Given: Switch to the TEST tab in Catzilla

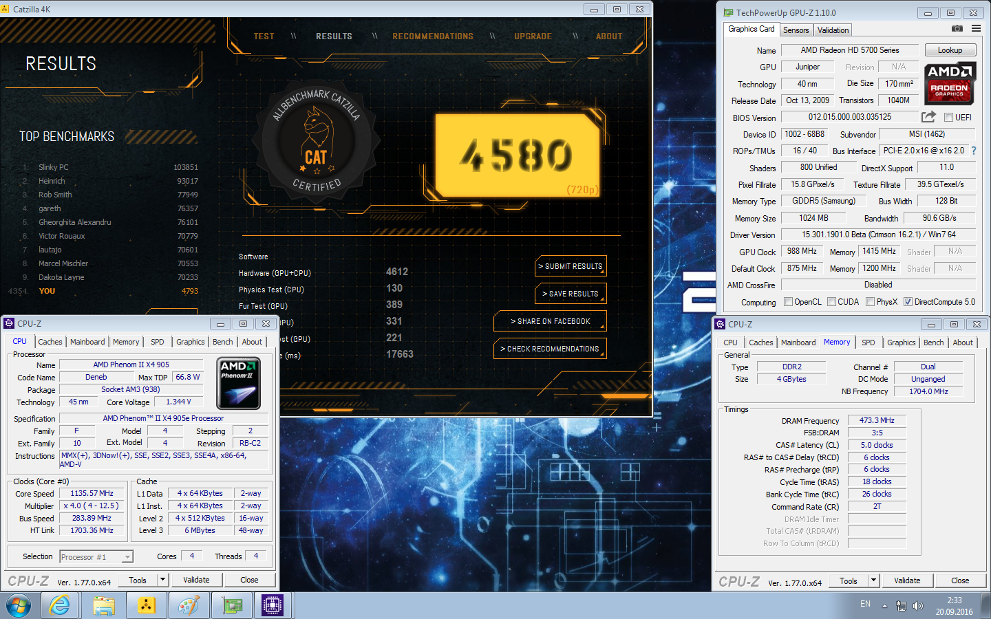Looking at the screenshot, I should click(264, 36).
